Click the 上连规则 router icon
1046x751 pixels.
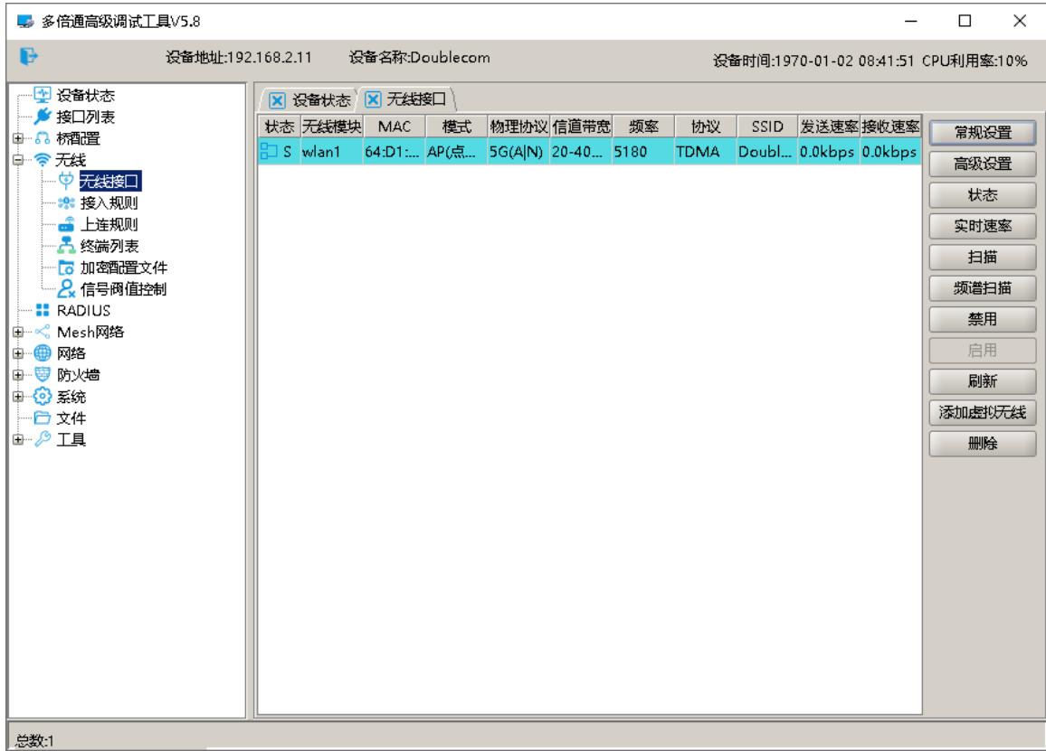pos(66,224)
